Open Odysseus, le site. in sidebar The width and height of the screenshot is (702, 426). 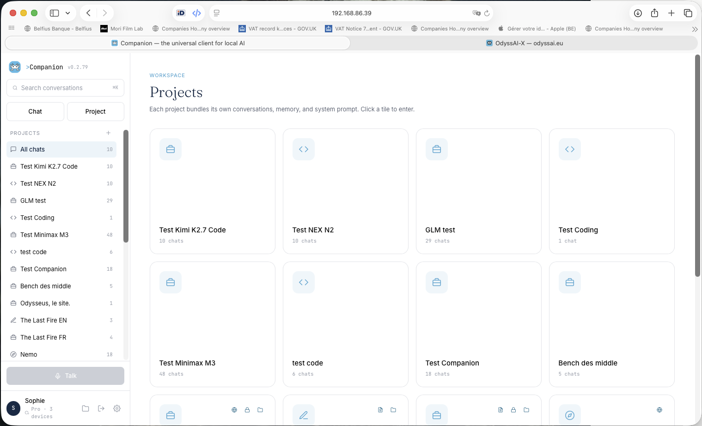tap(61, 303)
